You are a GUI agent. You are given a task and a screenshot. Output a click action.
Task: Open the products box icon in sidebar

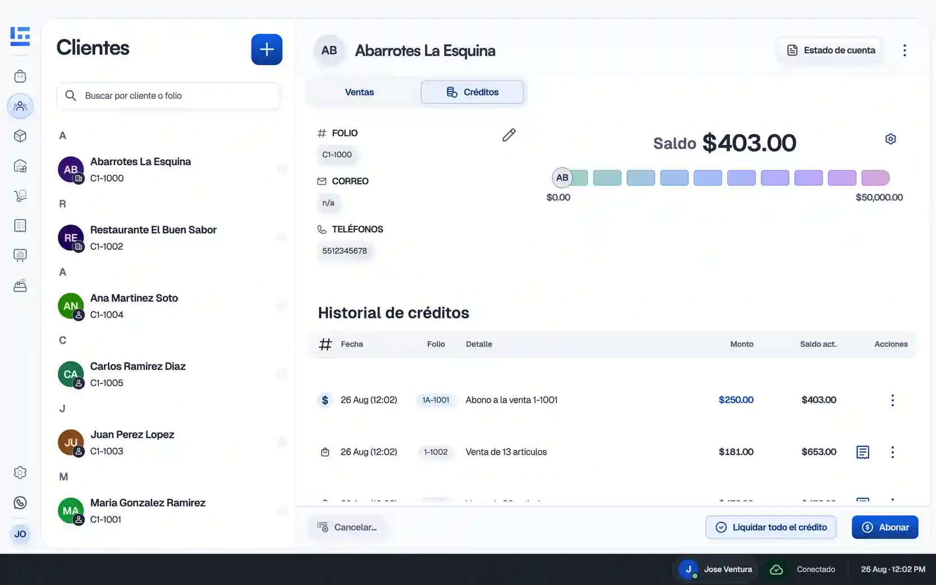point(20,136)
